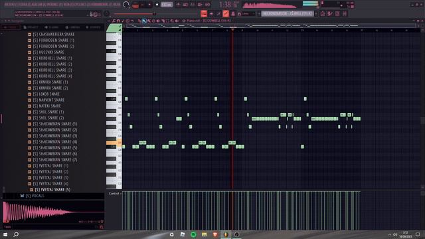Screen dimensions: 425x239
Task: Select the piano roll Mute tool
Action: coord(153,21)
